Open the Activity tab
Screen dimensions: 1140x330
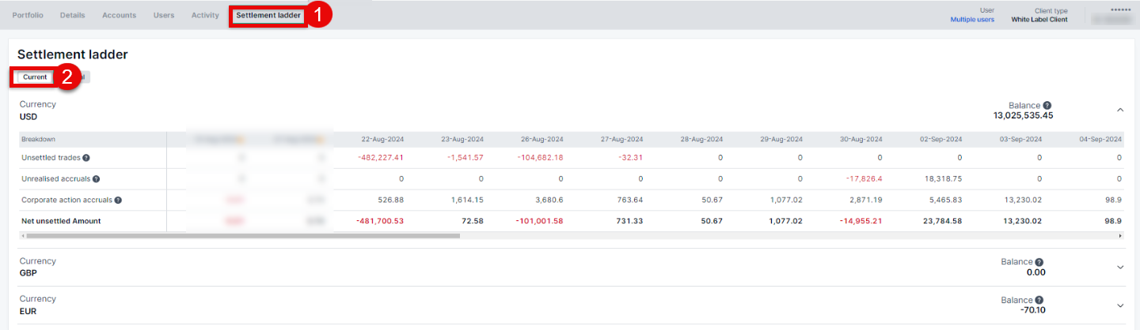click(205, 15)
